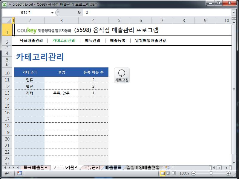
Task: Click the 새로고침 refresh button
Action: [122, 75]
